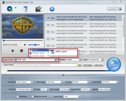Click the Common Audio music note icon
The width and height of the screenshot is (126, 101).
(30, 56)
